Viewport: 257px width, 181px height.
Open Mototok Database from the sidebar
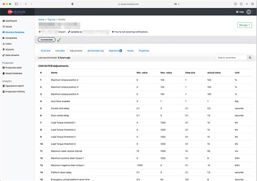(x=14, y=32)
